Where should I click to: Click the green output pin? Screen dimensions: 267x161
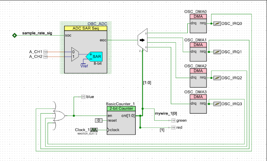(173, 120)
